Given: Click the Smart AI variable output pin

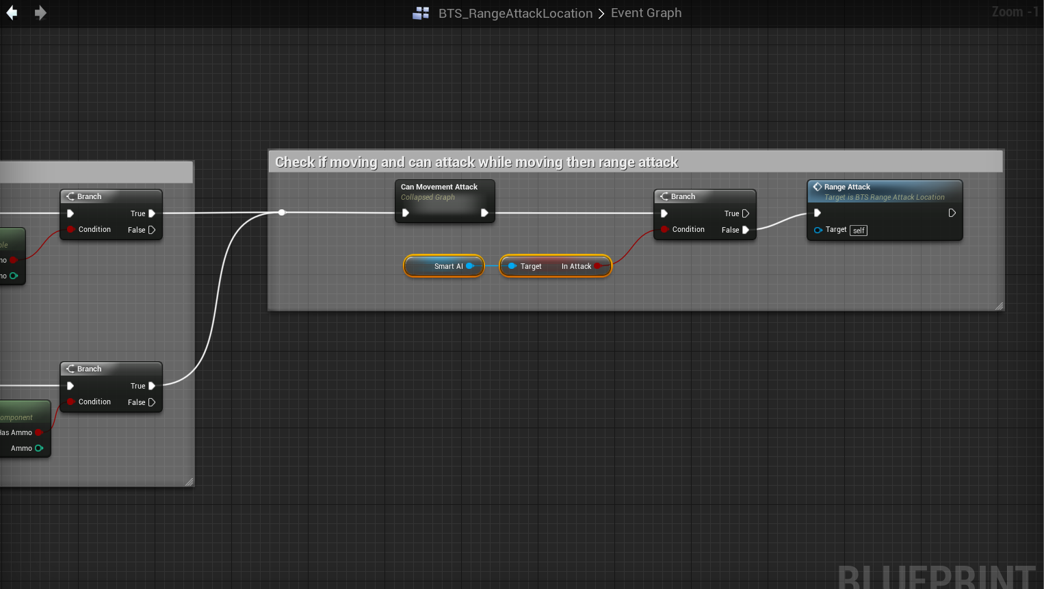Looking at the screenshot, I should coord(470,266).
